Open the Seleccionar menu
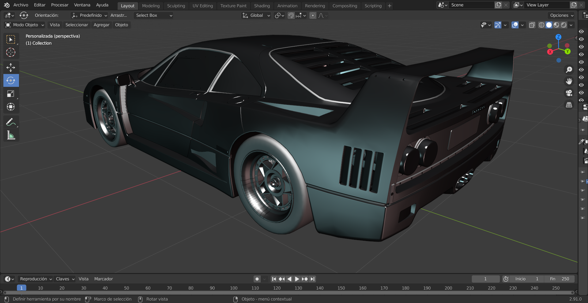This screenshot has height=303, width=588. coord(77,25)
